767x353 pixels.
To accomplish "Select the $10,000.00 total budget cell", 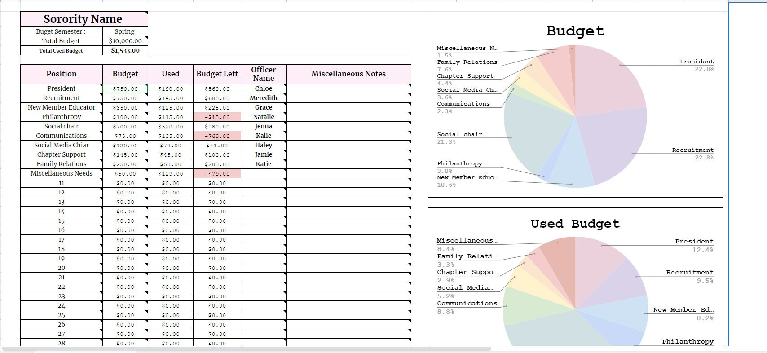I will coord(125,41).
